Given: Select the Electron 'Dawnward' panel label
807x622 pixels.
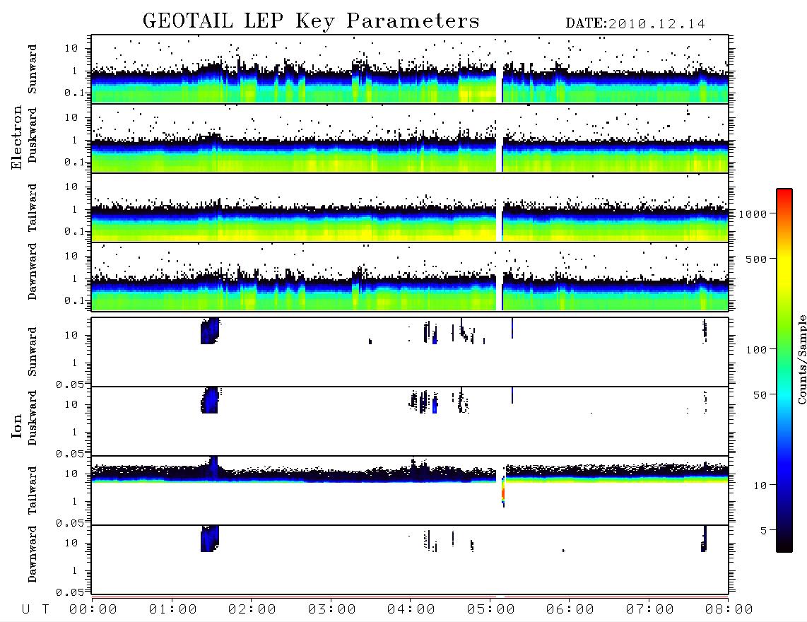Looking at the screenshot, I should tap(33, 272).
